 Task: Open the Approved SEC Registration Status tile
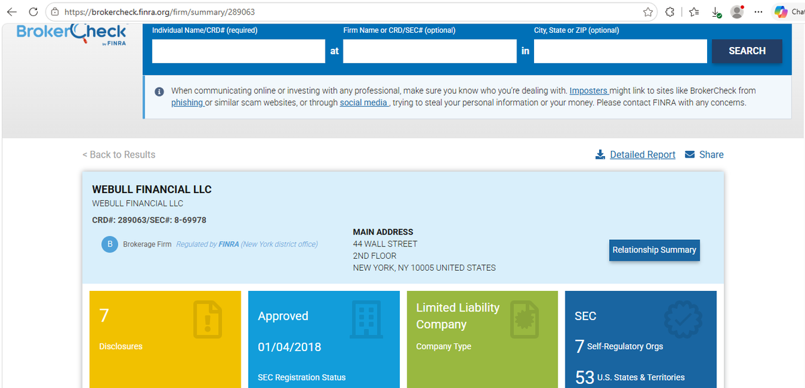tap(324, 339)
